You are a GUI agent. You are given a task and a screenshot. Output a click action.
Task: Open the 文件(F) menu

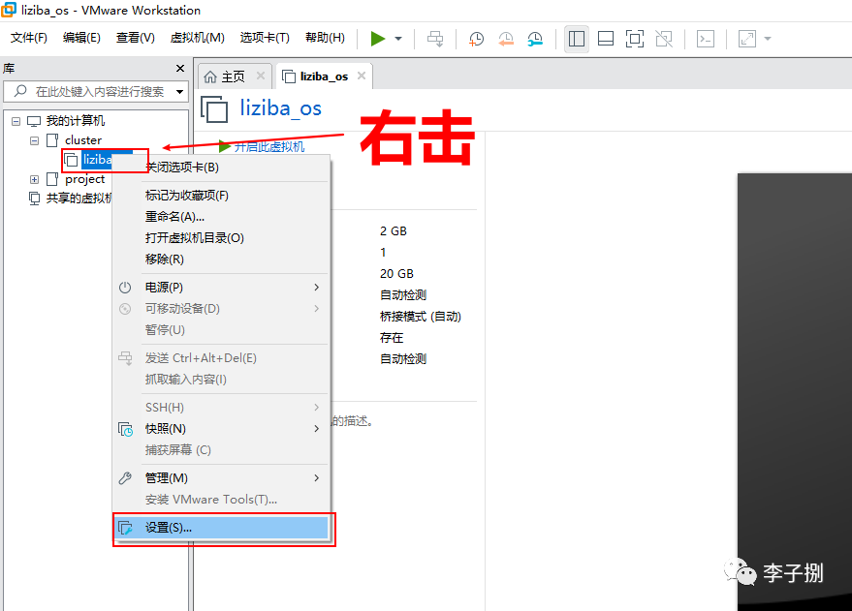pos(29,38)
